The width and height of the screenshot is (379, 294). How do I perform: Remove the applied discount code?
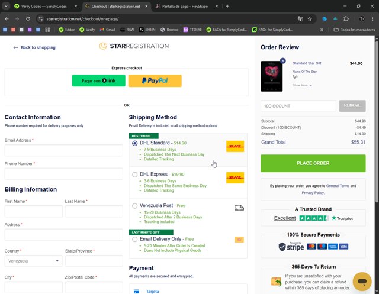pyautogui.click(x=352, y=106)
